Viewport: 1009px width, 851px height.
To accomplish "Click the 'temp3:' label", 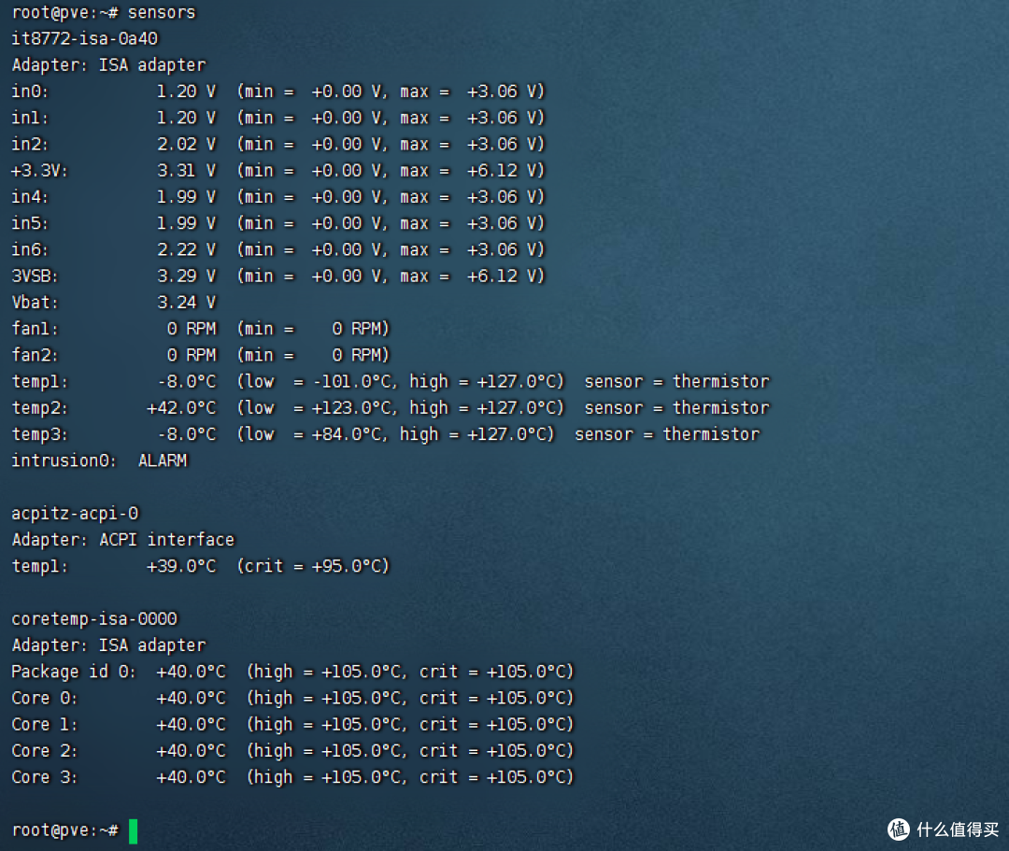I will pyautogui.click(x=39, y=434).
